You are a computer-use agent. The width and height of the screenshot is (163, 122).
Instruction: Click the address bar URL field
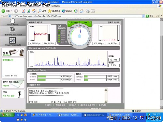pos(75,16)
